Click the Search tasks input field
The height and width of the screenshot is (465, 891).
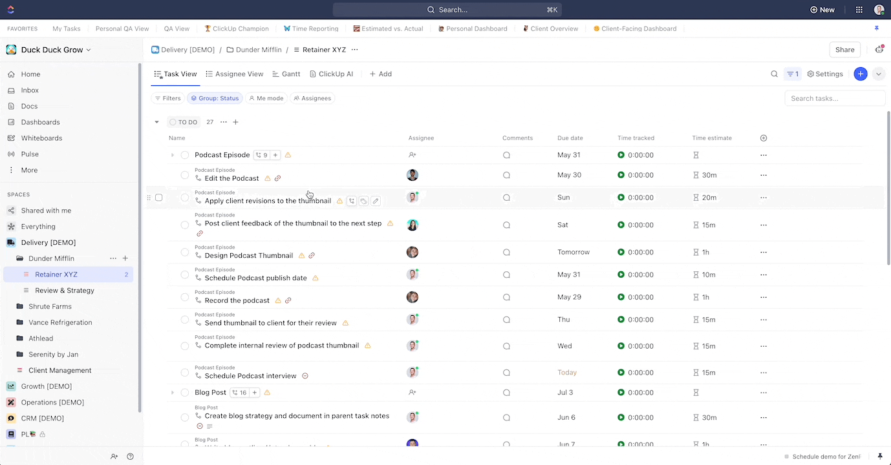pos(834,98)
